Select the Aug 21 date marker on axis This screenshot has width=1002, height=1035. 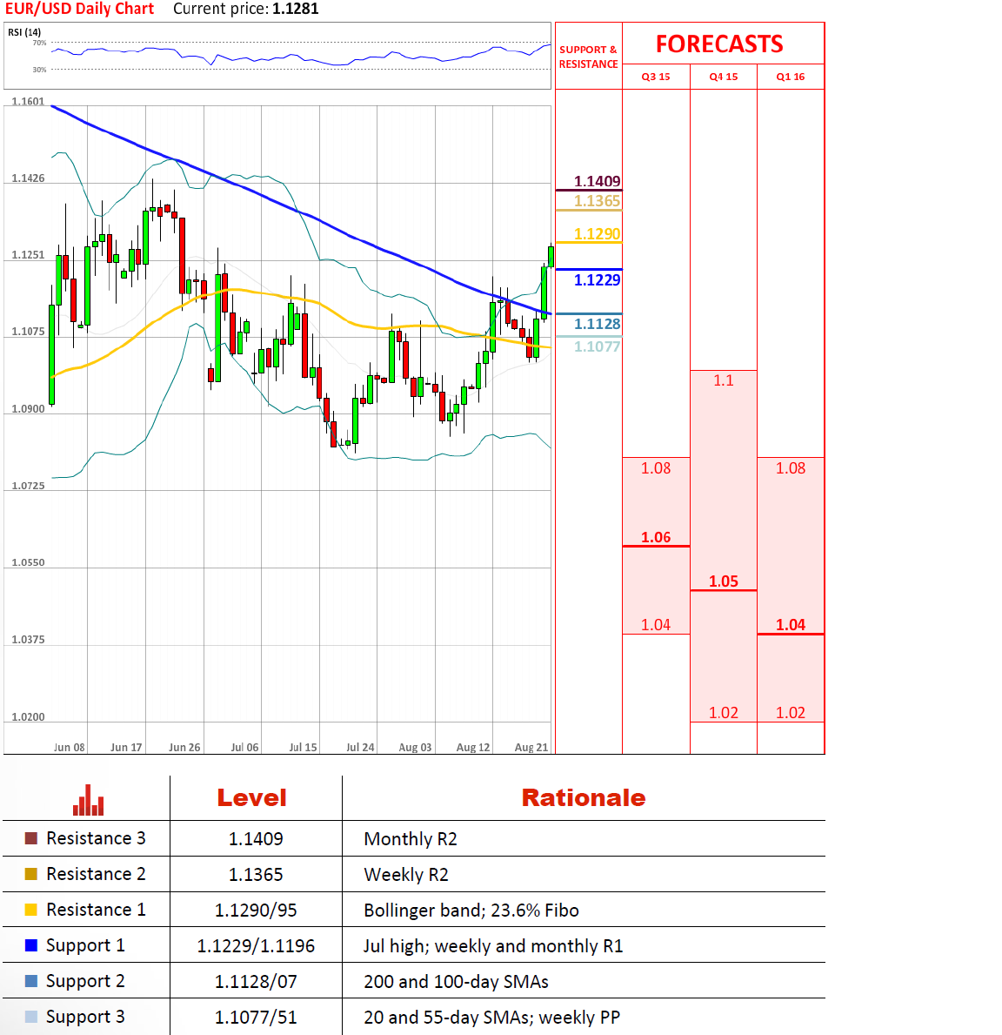tap(531, 747)
